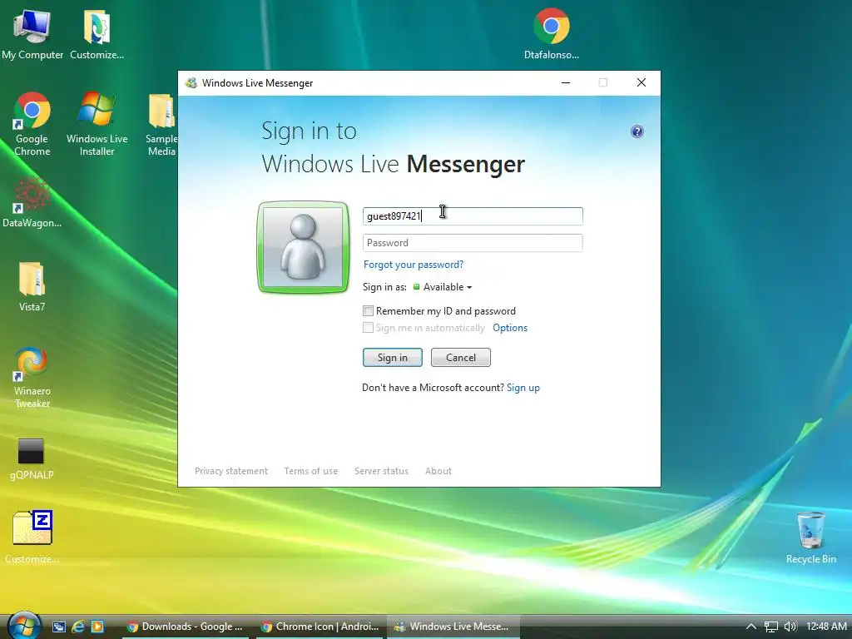Click the Password input field
The width and height of the screenshot is (852, 639).
pos(473,243)
